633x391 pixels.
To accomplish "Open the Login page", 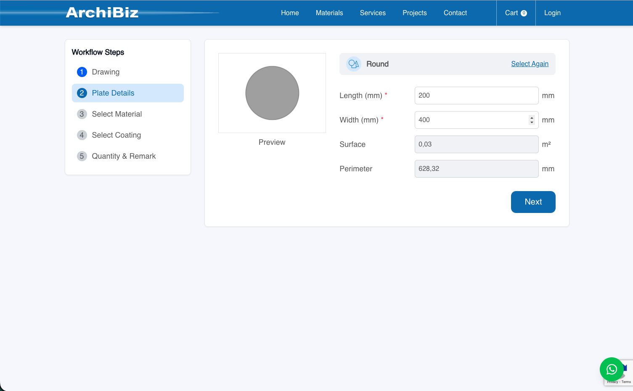I will [x=552, y=13].
